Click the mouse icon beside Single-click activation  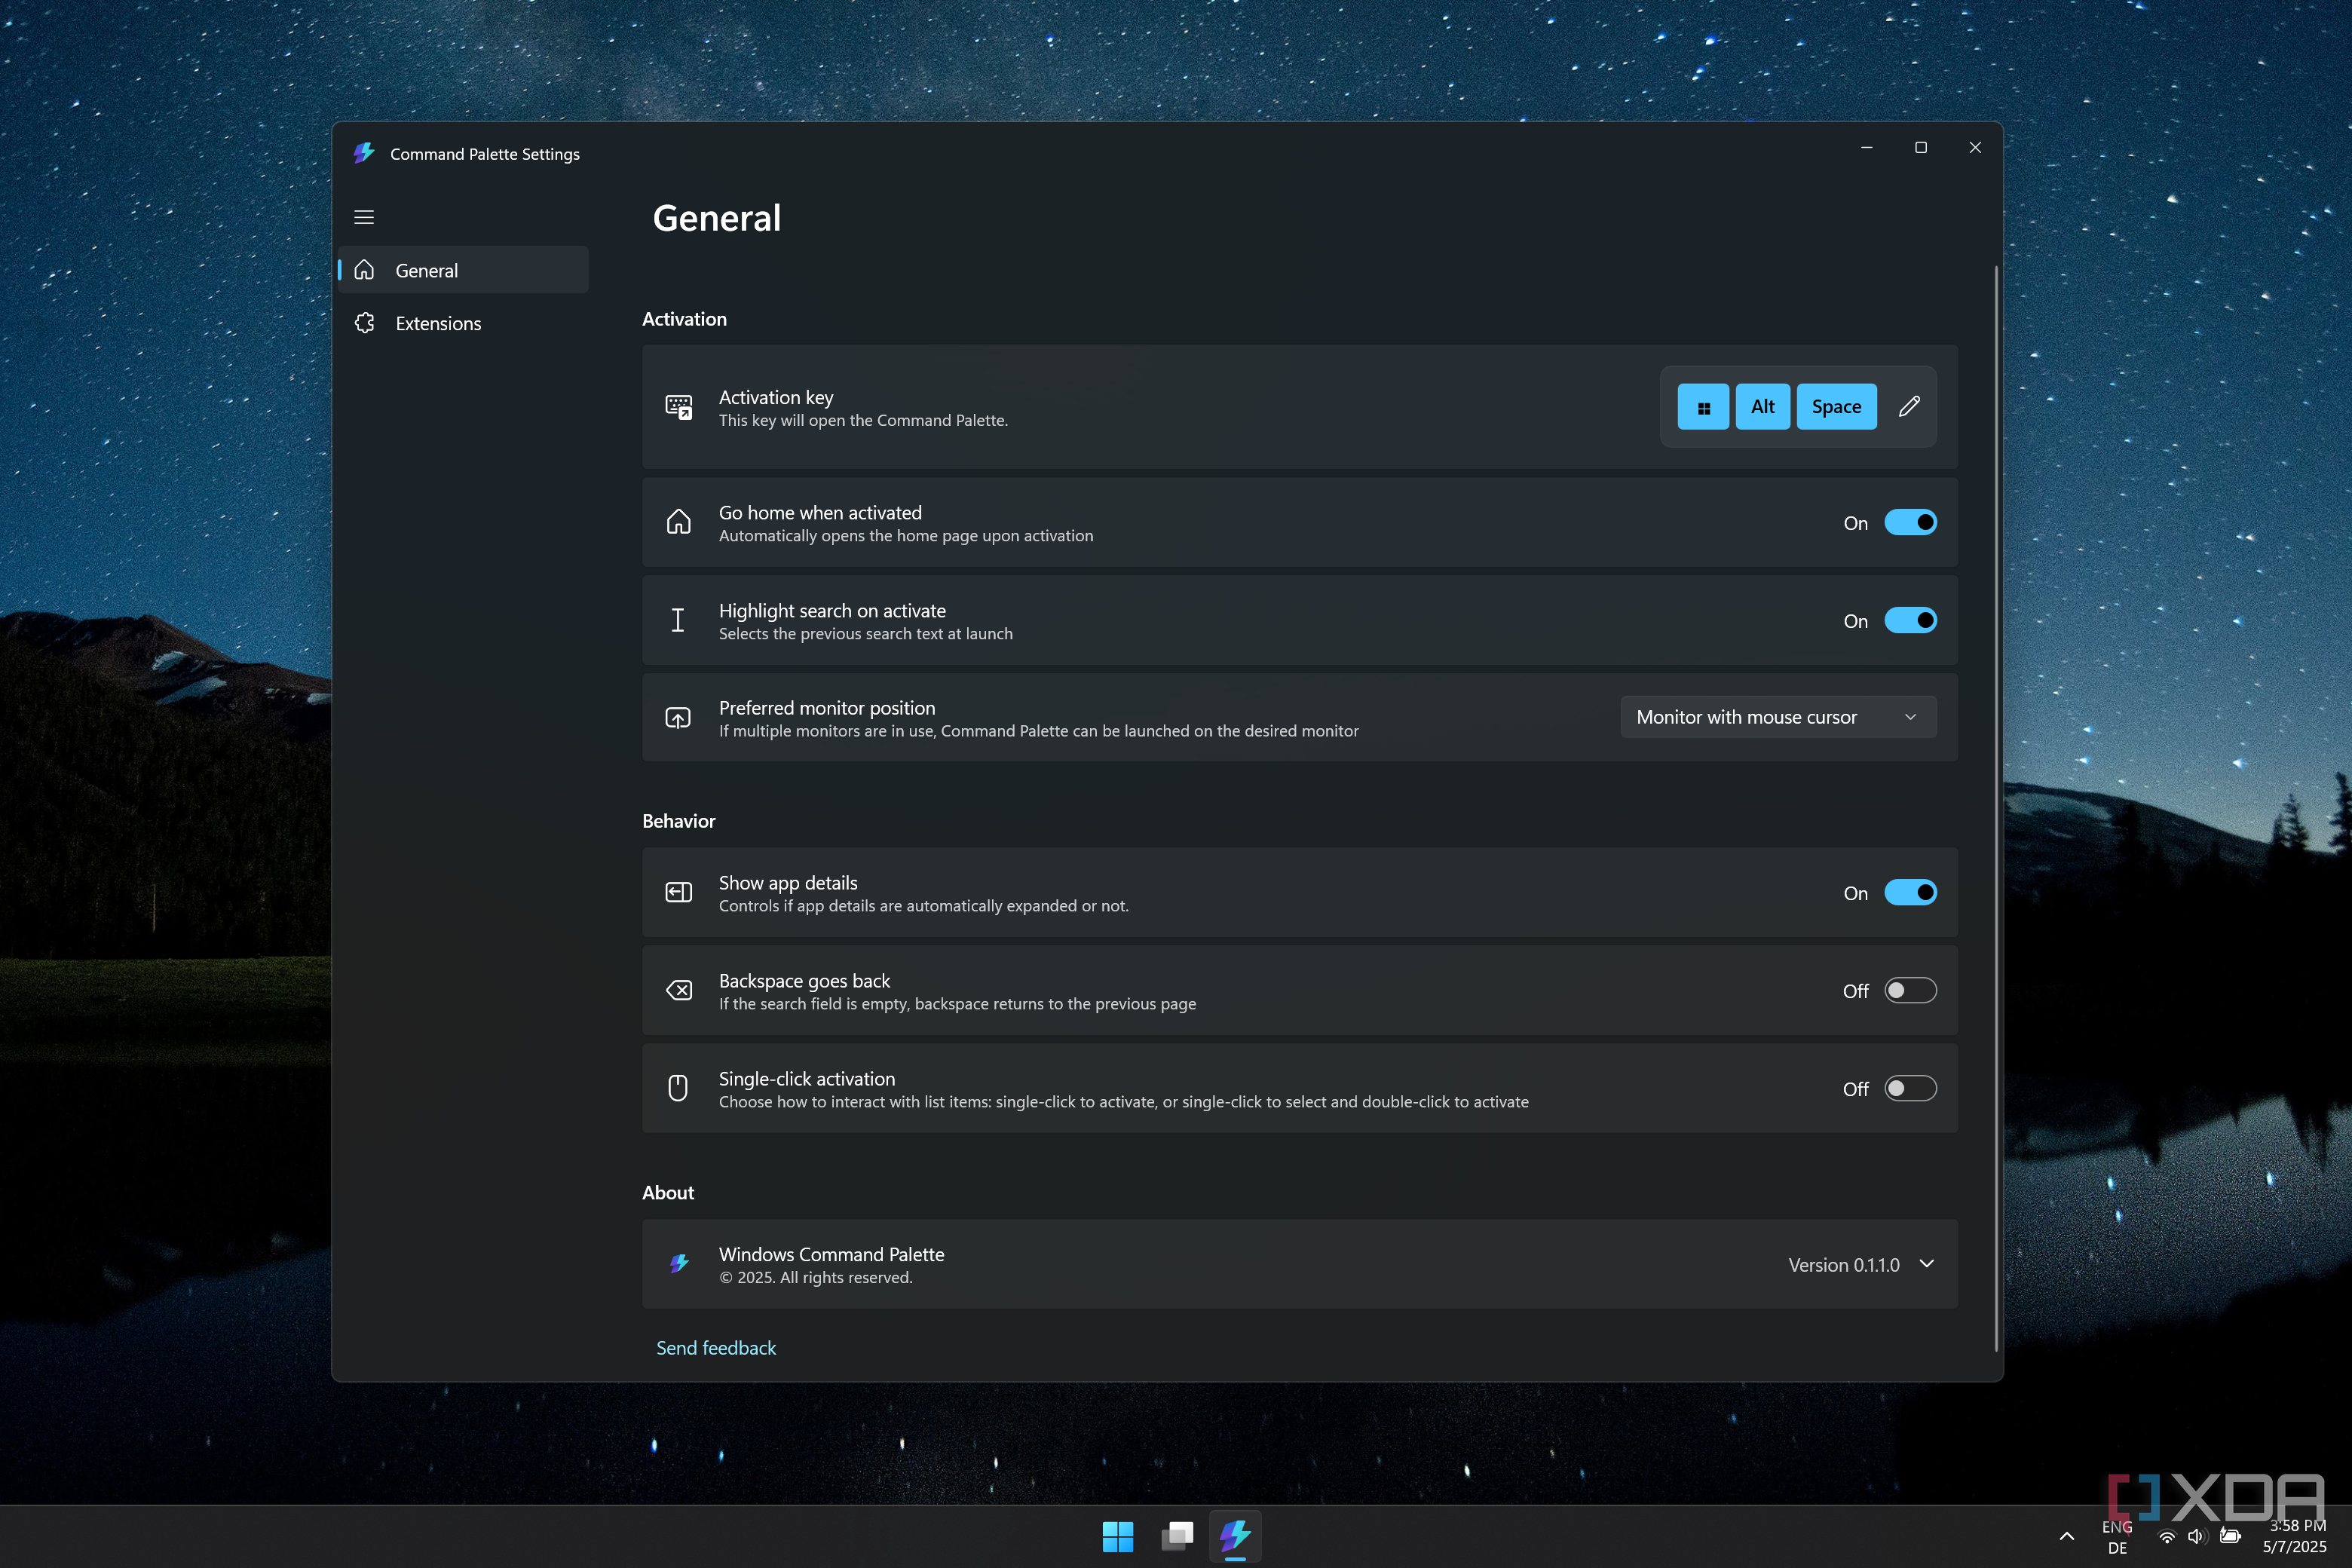point(678,1088)
